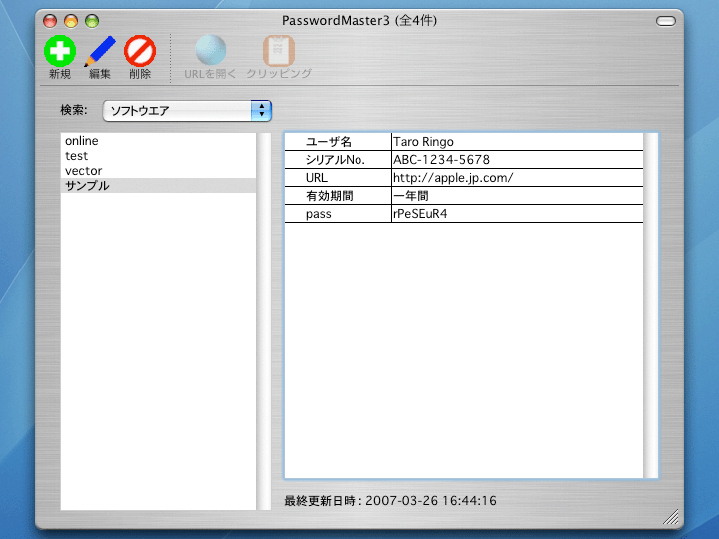Click the yellow minimize window button
The image size is (719, 539).
pos(71,21)
